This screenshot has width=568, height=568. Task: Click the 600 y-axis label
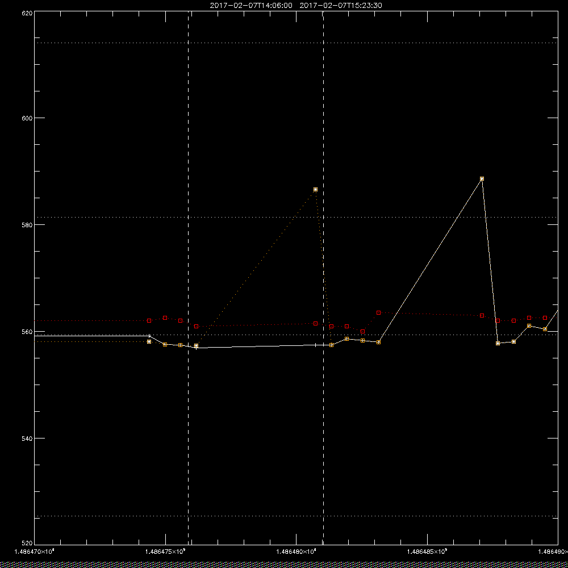(x=27, y=118)
